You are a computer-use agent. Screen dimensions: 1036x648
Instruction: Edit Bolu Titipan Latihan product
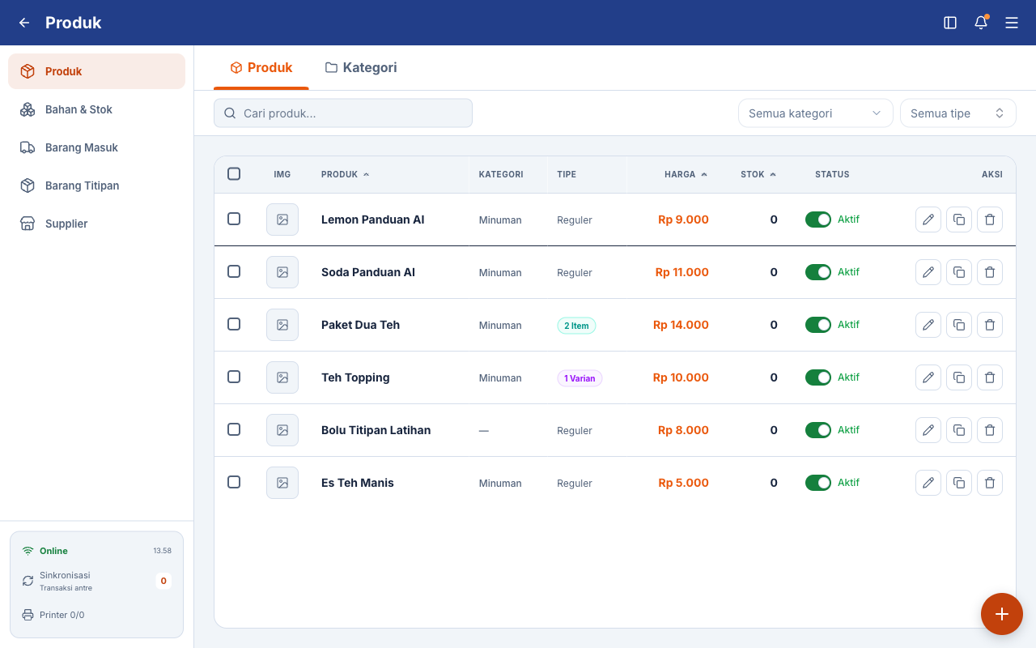point(928,430)
